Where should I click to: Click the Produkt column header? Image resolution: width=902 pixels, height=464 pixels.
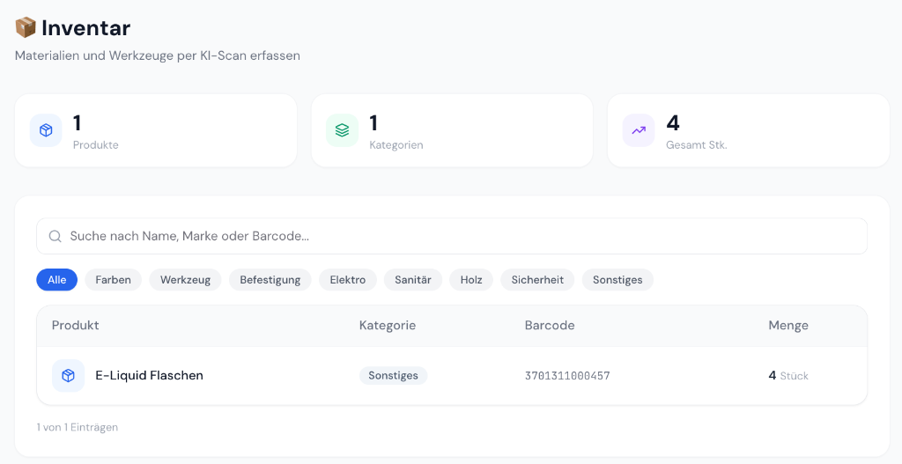click(76, 326)
